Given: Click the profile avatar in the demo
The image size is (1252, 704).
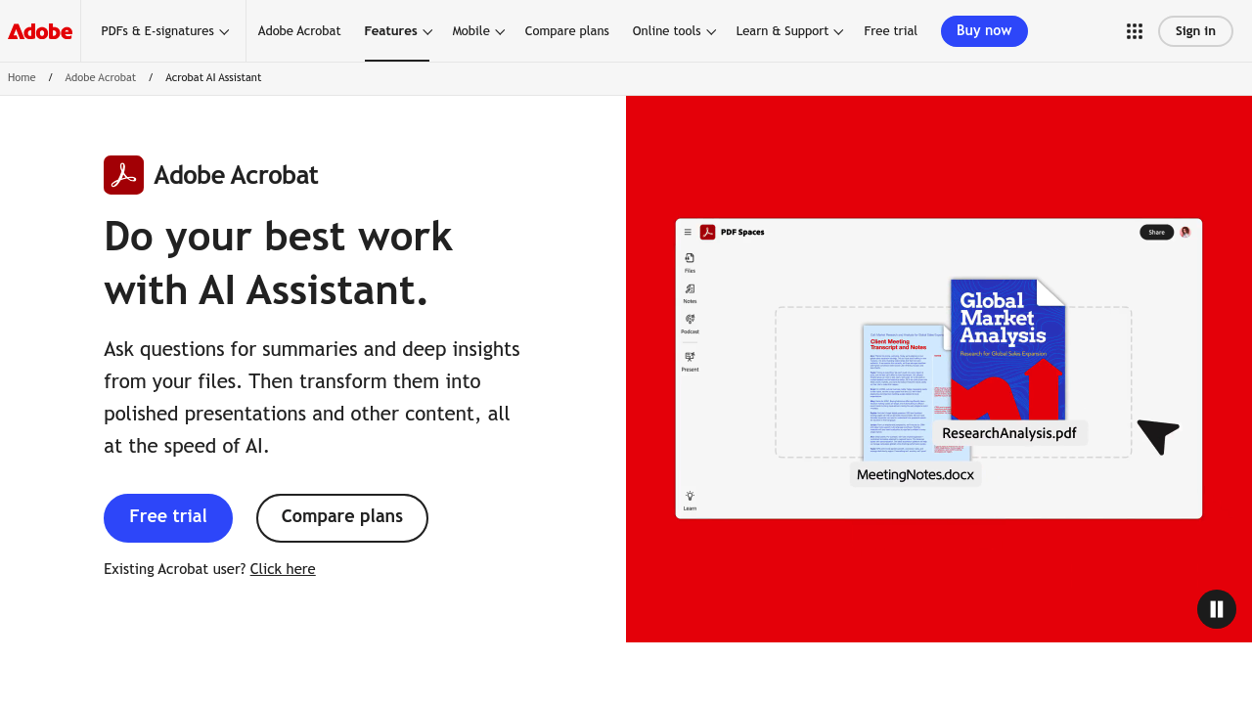Looking at the screenshot, I should tap(1184, 231).
